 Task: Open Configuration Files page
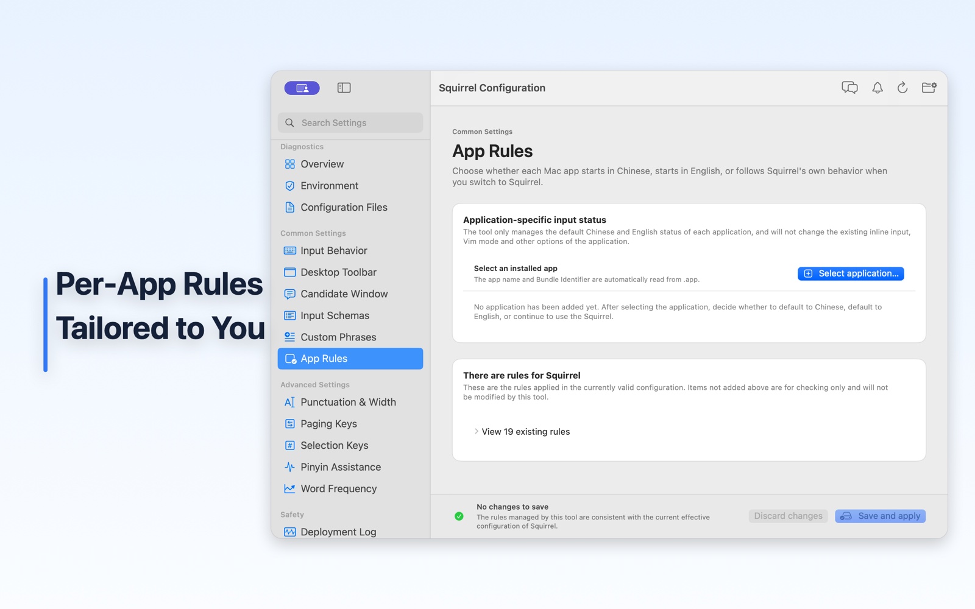[344, 208]
